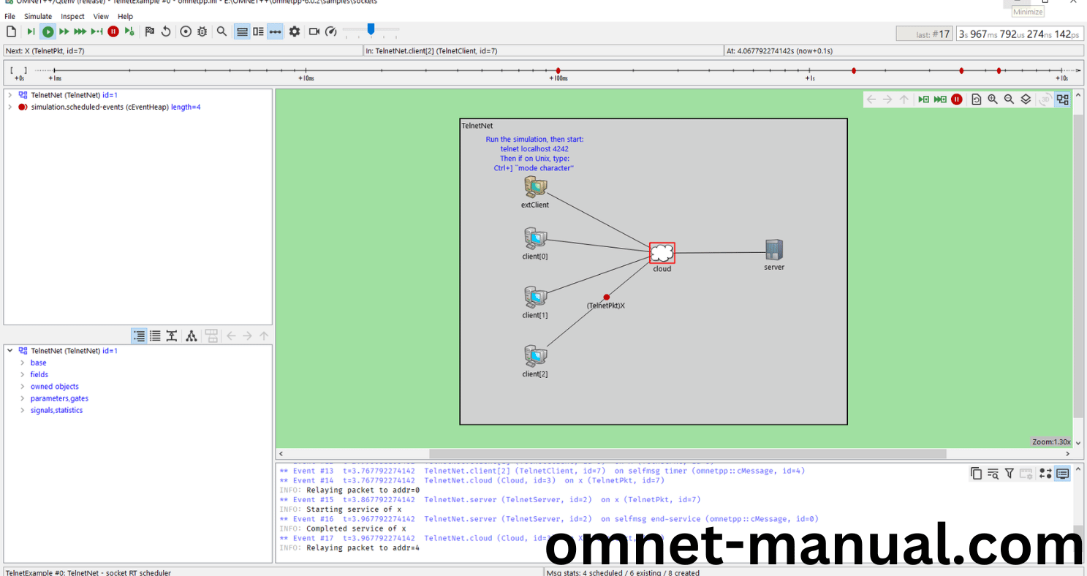Open the Inspect menu
The height and width of the screenshot is (576, 1087).
pos(72,16)
